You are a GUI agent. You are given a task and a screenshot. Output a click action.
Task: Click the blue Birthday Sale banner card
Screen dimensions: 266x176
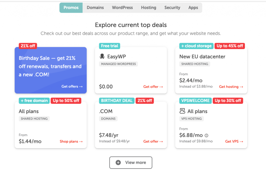pyautogui.click(x=51, y=70)
